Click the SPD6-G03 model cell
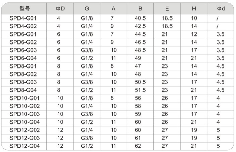This screenshot has width=236, height=152. coord(23,50)
